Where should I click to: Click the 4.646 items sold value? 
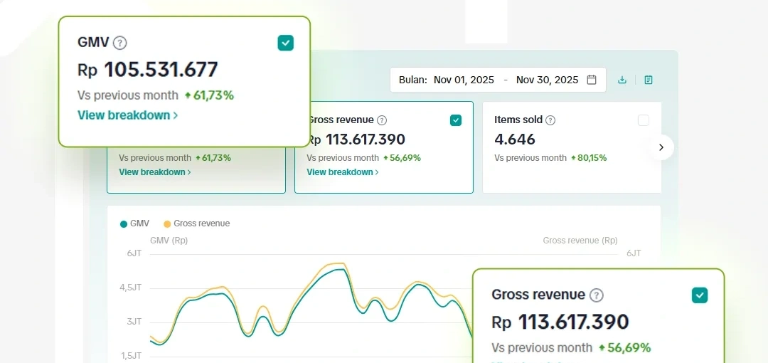click(x=515, y=140)
